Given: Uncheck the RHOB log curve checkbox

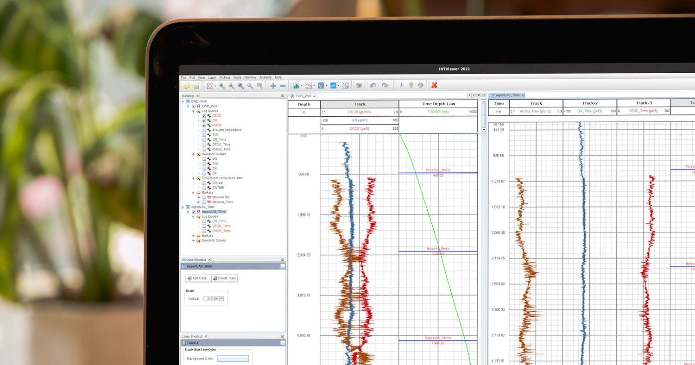Looking at the screenshot, I should 204,126.
